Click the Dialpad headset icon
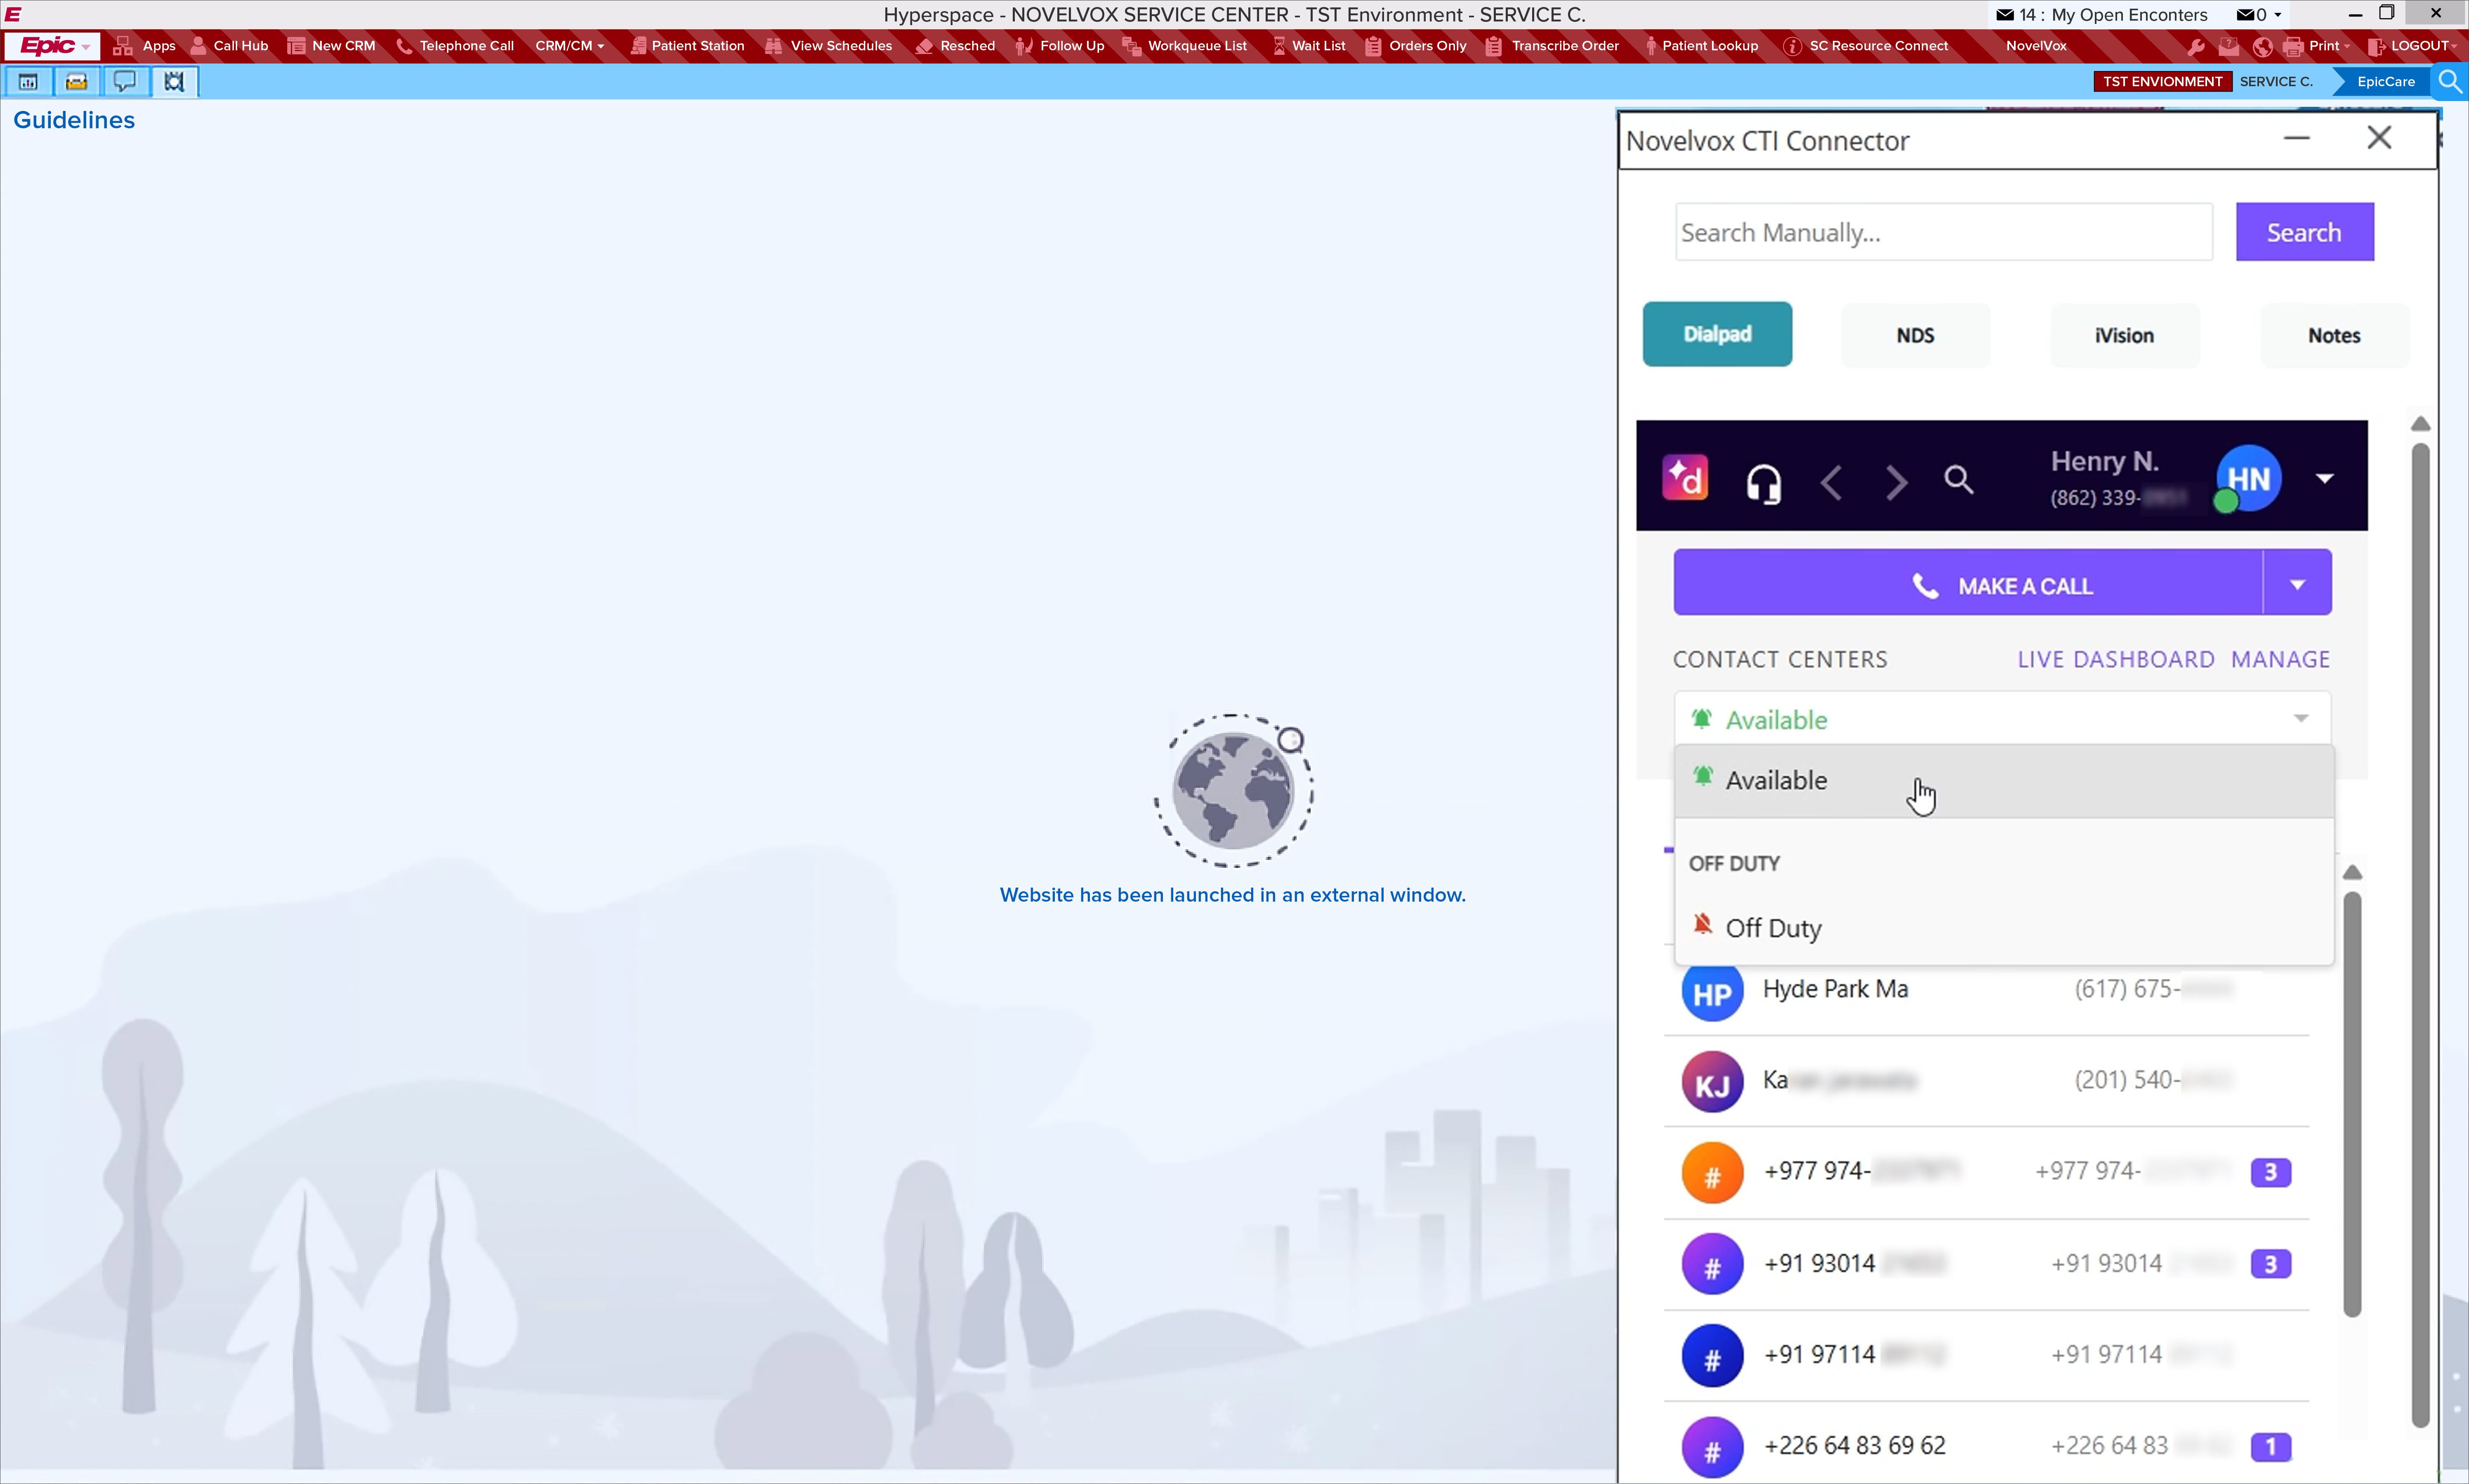The width and height of the screenshot is (2469, 1484). (1763, 482)
